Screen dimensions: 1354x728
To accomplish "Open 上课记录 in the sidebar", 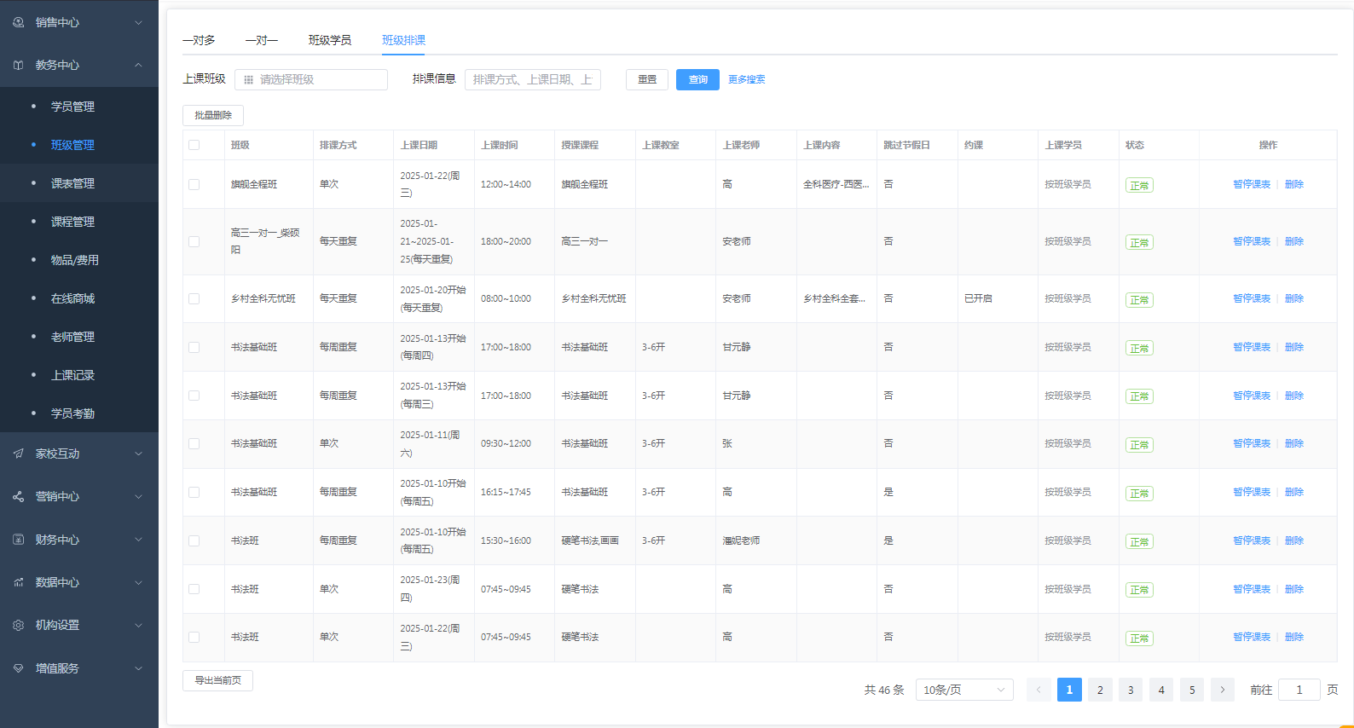I will point(72,375).
